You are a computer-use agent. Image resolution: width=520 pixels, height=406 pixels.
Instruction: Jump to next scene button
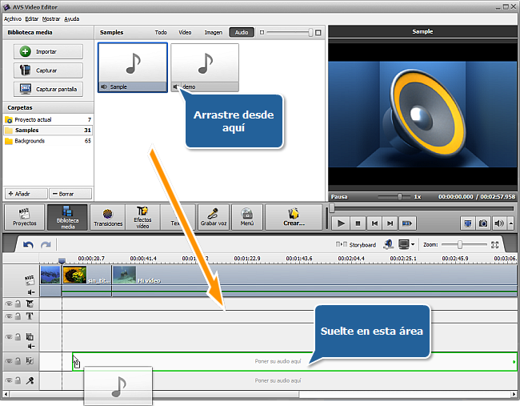pyautogui.click(x=407, y=223)
